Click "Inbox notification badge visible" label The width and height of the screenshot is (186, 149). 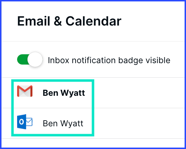tap(109, 60)
